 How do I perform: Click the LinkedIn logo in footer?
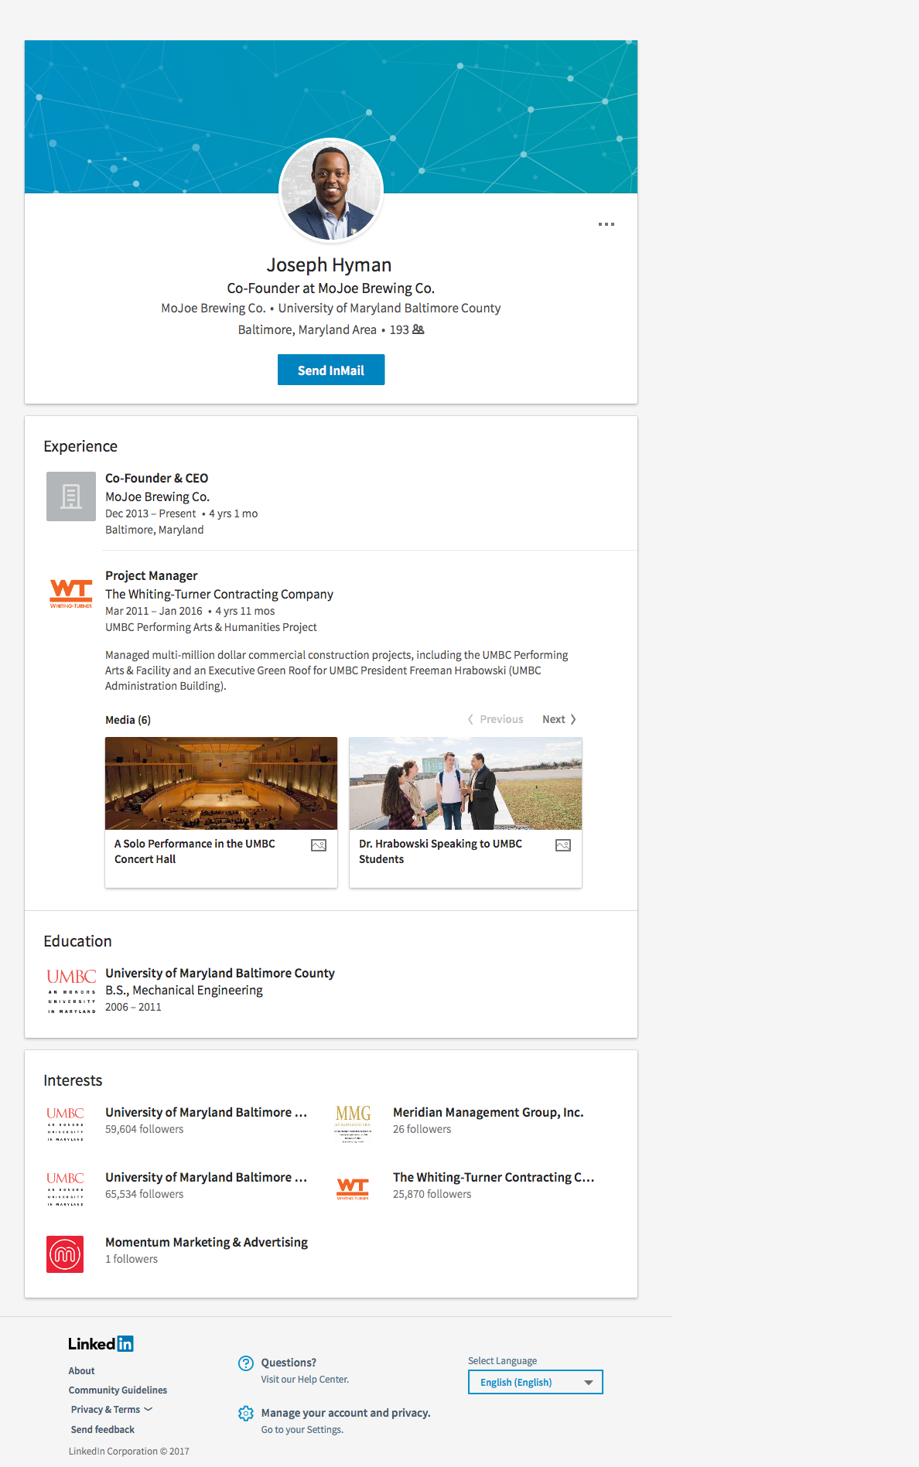pyautogui.click(x=101, y=1344)
